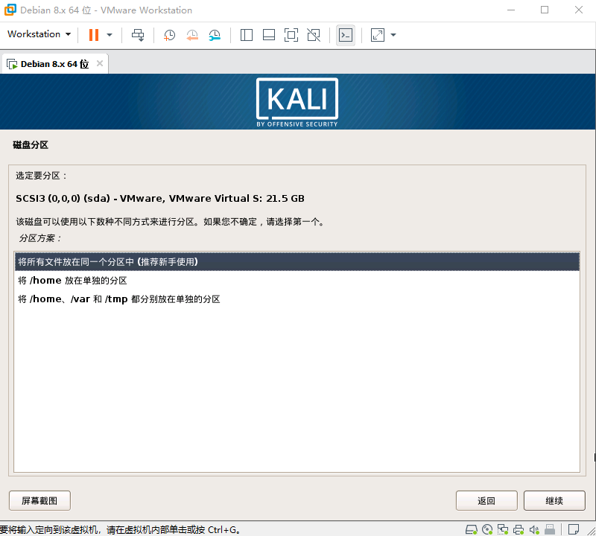Click the Unity mode icon
596x536 pixels.
click(x=314, y=35)
